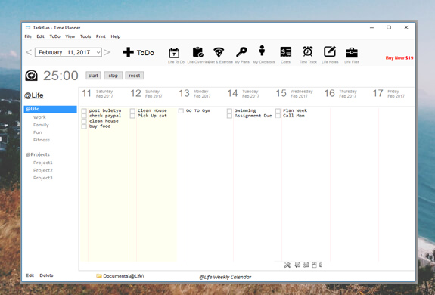Go to previous date with left arrow
This screenshot has width=435, height=295.
29,52
